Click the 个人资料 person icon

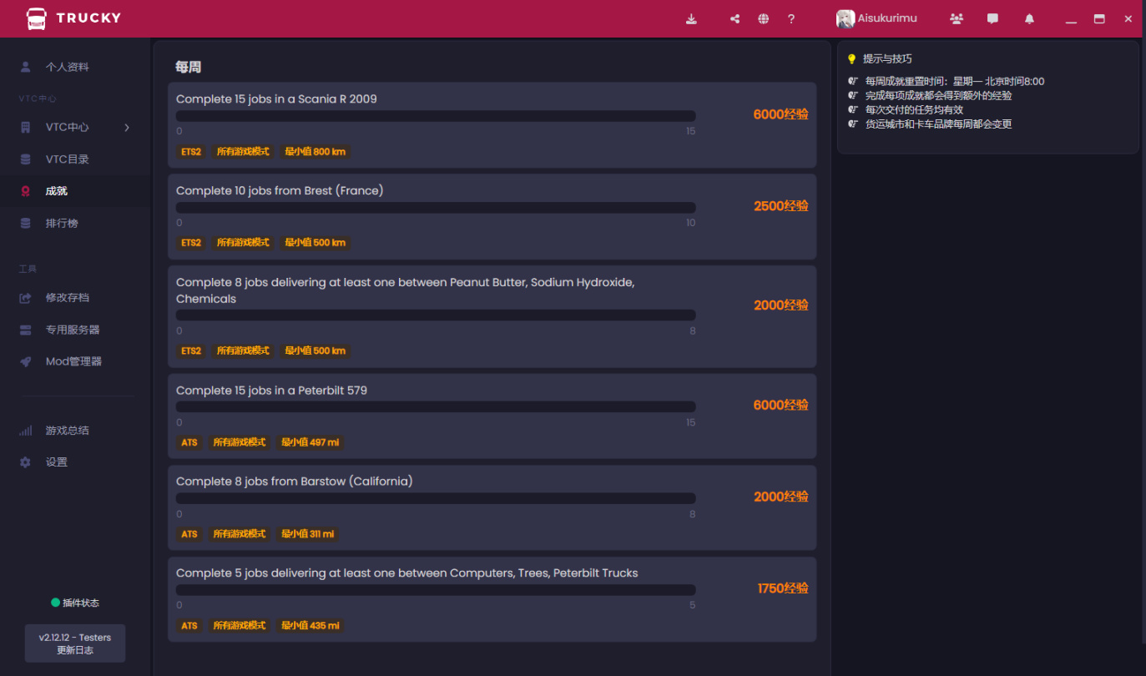click(x=26, y=66)
